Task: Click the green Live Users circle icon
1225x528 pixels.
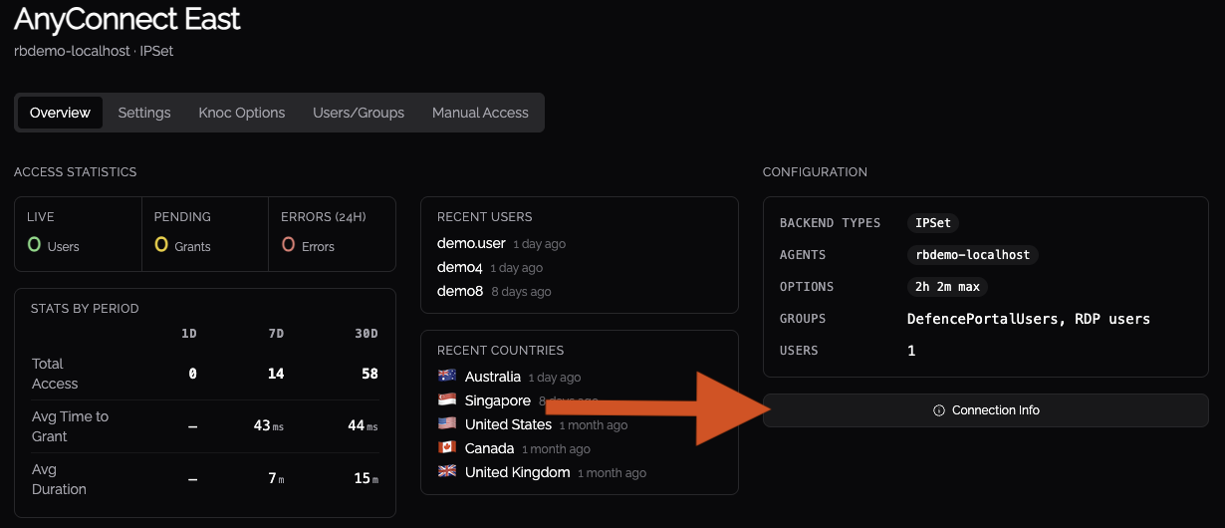Action: point(34,245)
